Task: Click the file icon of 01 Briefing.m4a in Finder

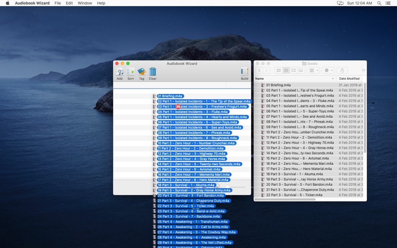Action: [x=263, y=85]
